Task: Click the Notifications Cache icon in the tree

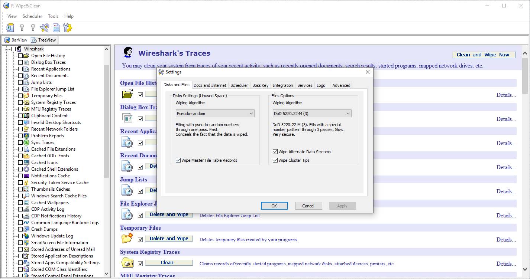Action: tap(26, 176)
